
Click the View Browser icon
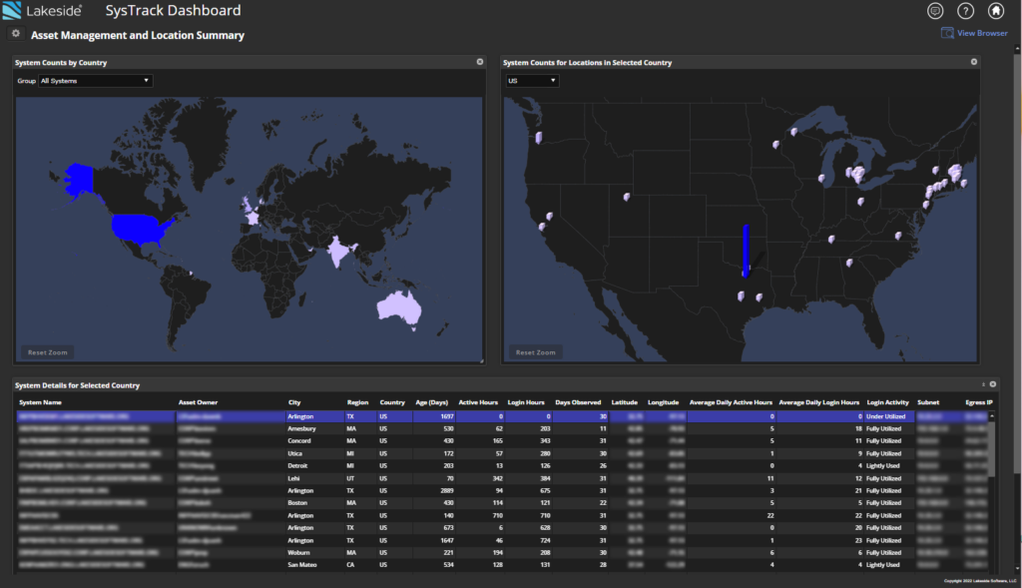[x=947, y=33]
